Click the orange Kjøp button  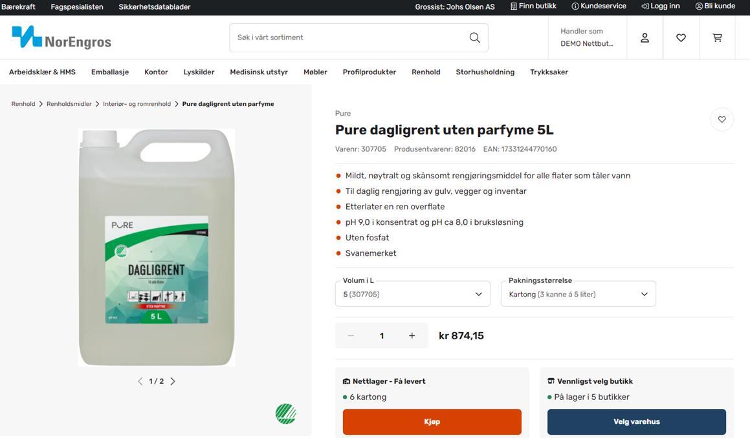click(432, 422)
